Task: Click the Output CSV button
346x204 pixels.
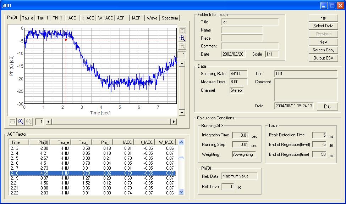Action: [323, 58]
